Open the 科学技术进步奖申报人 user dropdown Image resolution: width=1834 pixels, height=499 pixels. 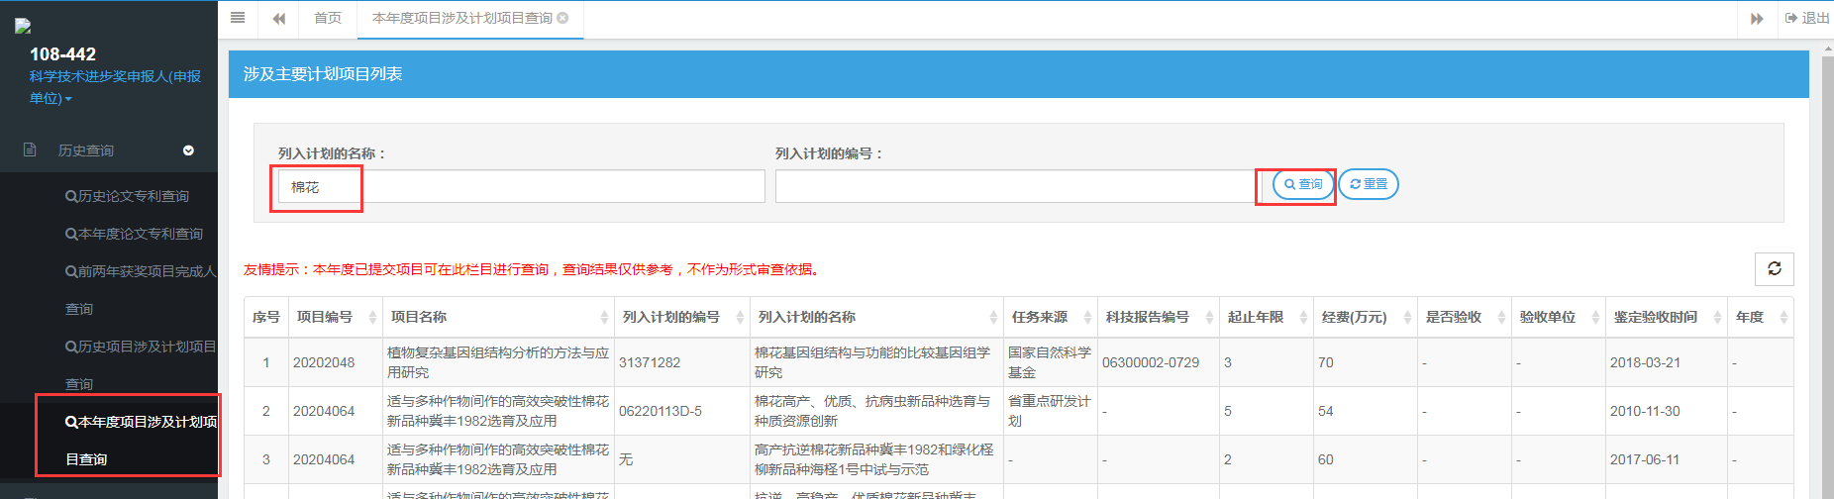(x=115, y=87)
